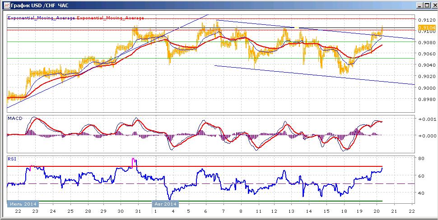
Task: Click date axis label 12
Action: tap(275, 211)
